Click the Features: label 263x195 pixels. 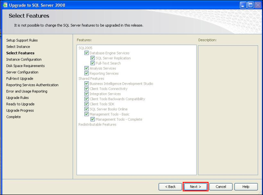(84, 40)
